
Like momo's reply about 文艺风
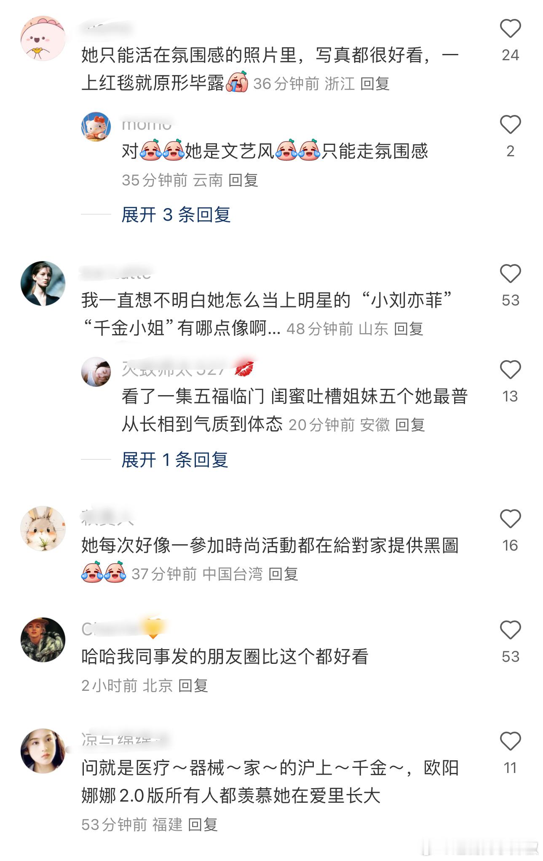(x=510, y=125)
